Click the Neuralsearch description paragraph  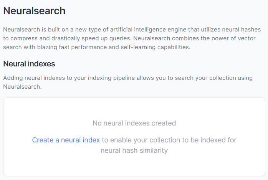point(132,38)
